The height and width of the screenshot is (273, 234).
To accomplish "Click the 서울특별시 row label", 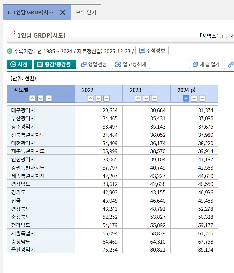I will point(23,233).
